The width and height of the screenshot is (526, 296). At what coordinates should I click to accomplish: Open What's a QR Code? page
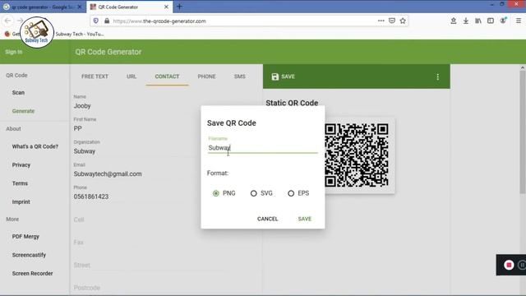point(35,146)
